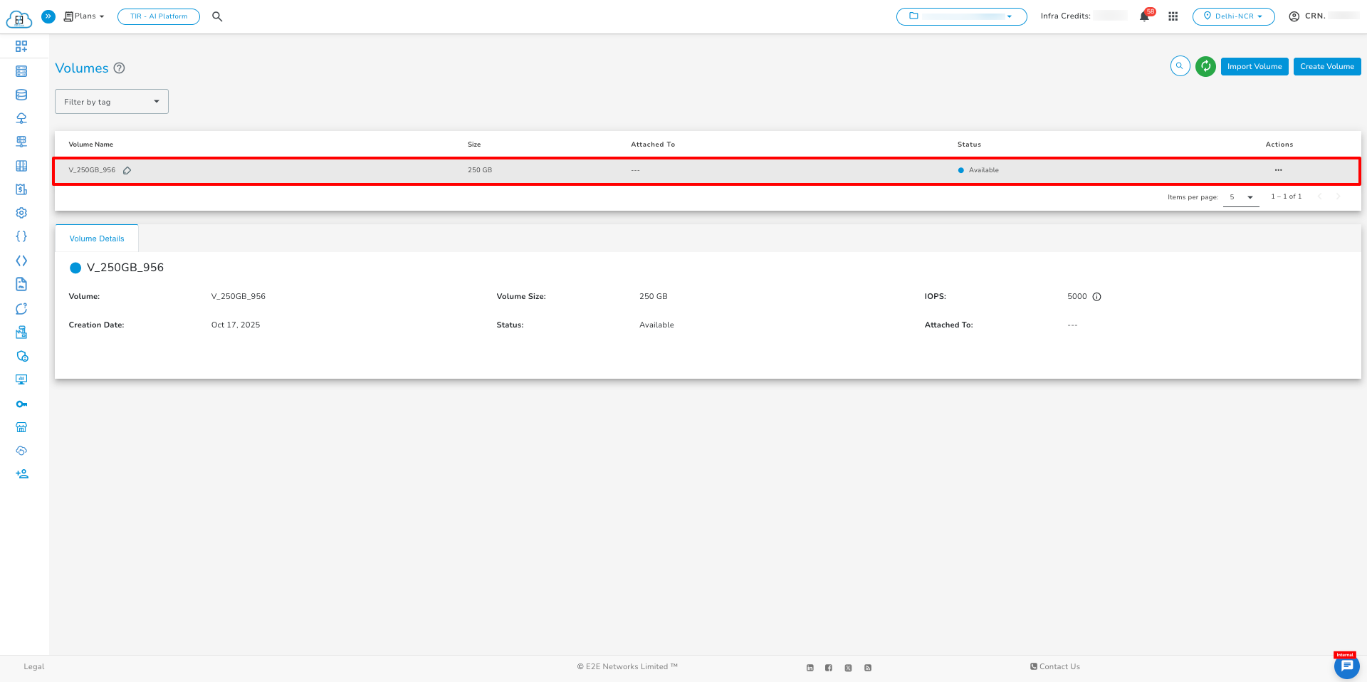Expand the sidebar with the double-arrow button
Screen dimensions: 1367x682
pyautogui.click(x=48, y=16)
